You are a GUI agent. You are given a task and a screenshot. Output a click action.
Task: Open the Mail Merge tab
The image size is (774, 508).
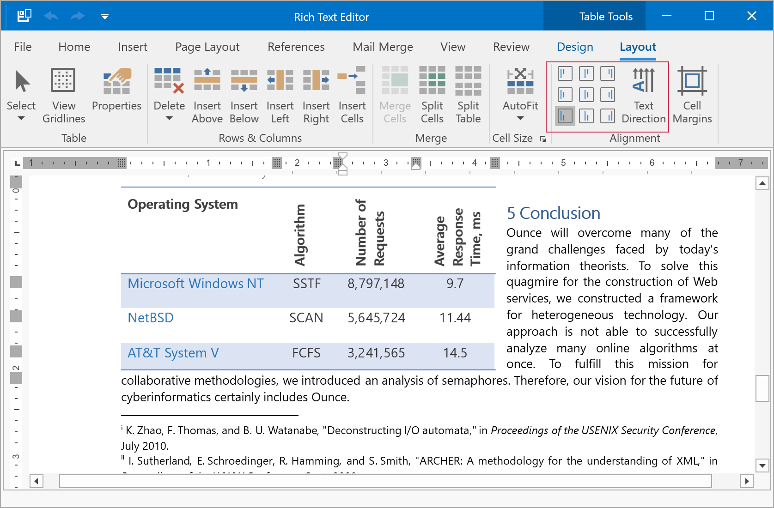click(x=383, y=47)
